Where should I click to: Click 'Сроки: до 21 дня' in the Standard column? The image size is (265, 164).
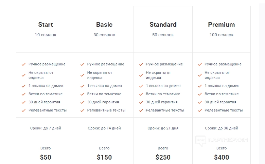click(x=163, y=128)
